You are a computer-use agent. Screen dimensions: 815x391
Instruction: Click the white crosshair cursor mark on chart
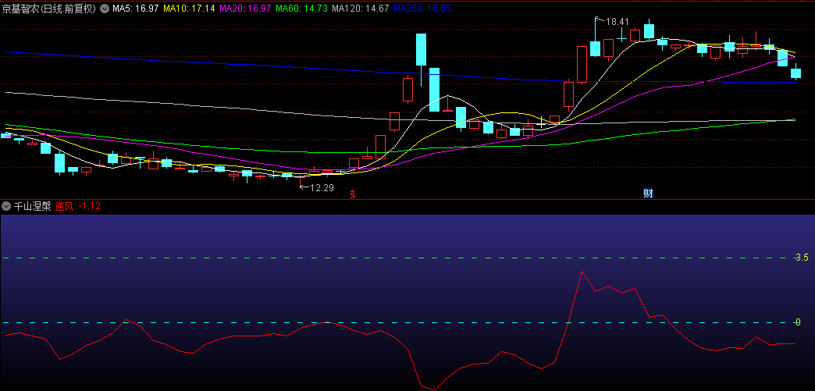tap(542, 124)
